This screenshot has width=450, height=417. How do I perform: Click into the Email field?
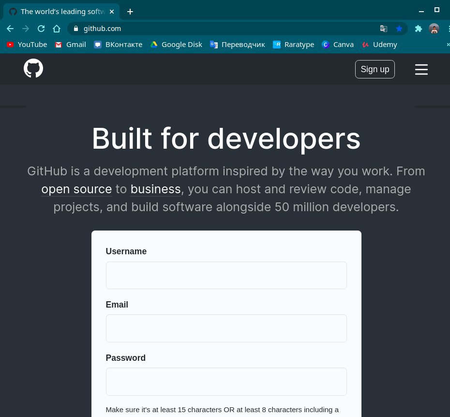pyautogui.click(x=226, y=328)
